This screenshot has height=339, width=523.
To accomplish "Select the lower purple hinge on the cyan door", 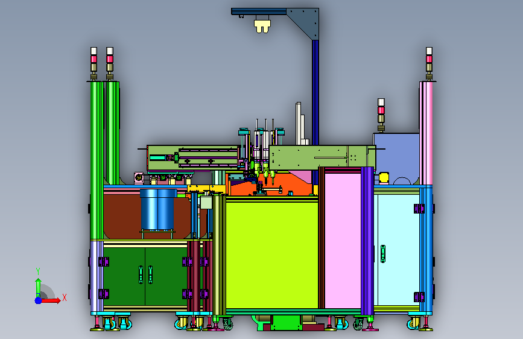I will pos(419,297).
